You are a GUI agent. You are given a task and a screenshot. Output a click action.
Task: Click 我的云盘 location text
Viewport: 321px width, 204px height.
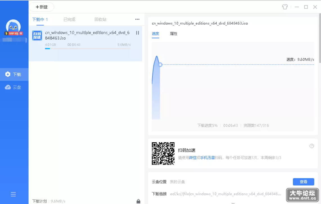tap(178, 182)
